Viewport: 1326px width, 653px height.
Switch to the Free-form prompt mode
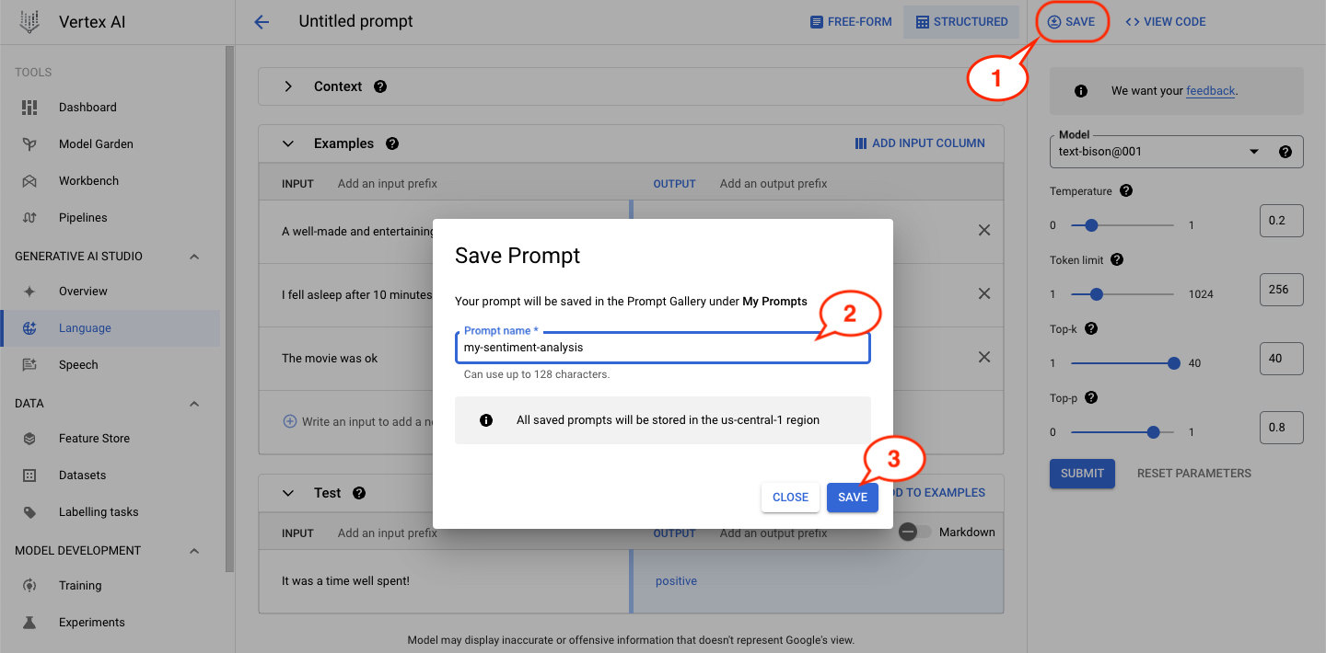[851, 22]
